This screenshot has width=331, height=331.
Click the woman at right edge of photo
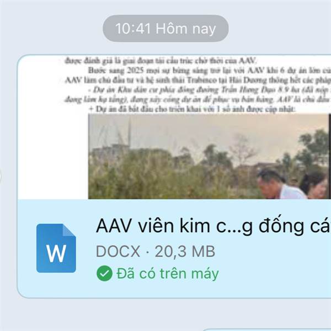(x=315, y=186)
